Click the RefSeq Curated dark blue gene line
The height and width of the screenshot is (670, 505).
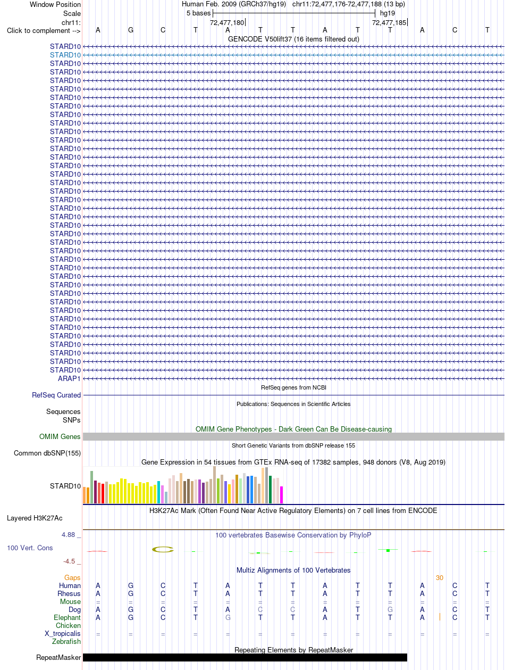tap(293, 395)
